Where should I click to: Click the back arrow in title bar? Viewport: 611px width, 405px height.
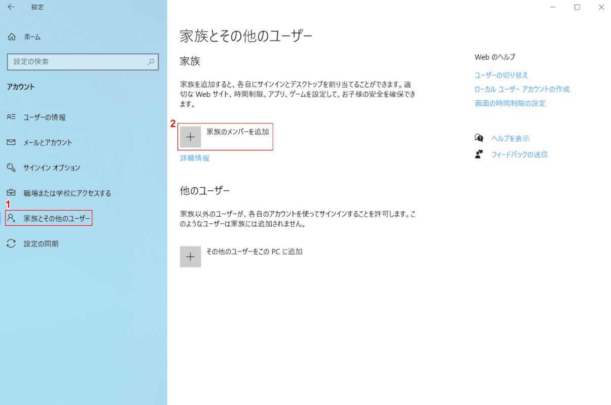pyautogui.click(x=11, y=7)
